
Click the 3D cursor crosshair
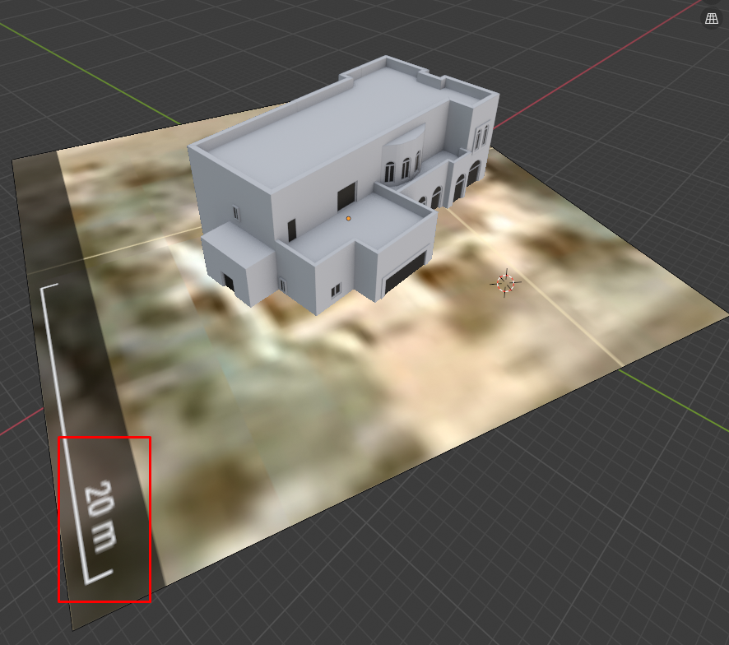(506, 283)
